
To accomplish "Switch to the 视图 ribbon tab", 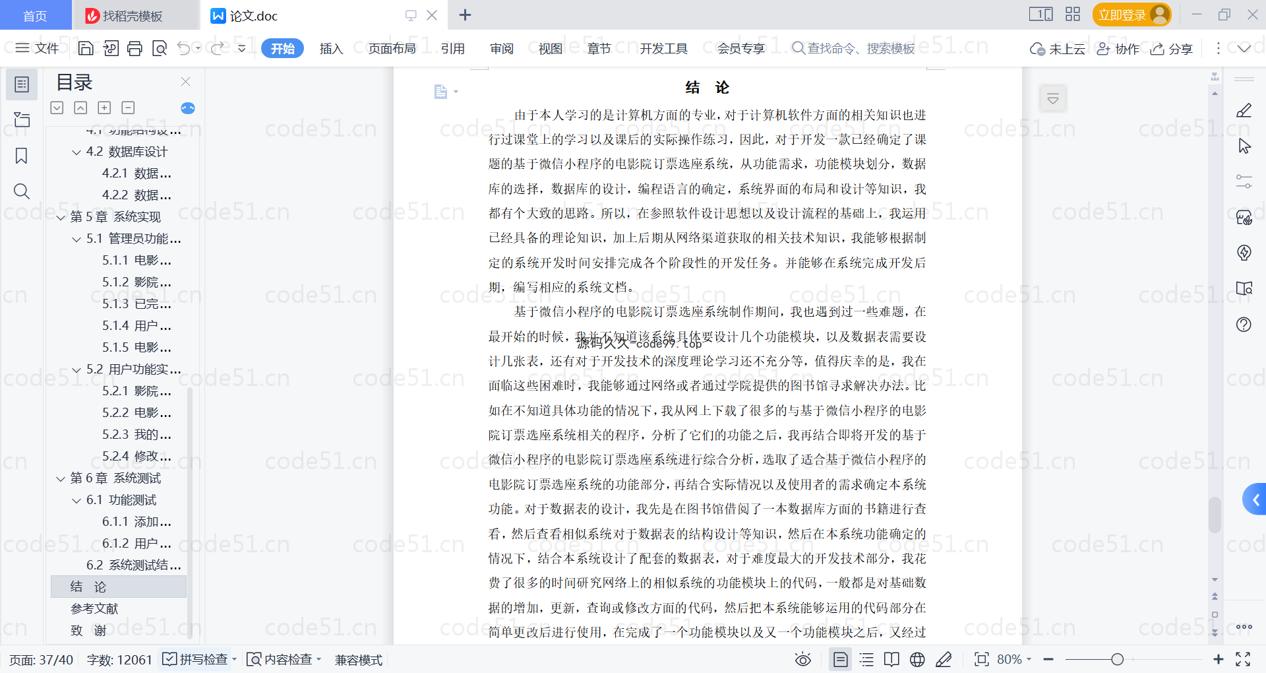I will coord(550,48).
